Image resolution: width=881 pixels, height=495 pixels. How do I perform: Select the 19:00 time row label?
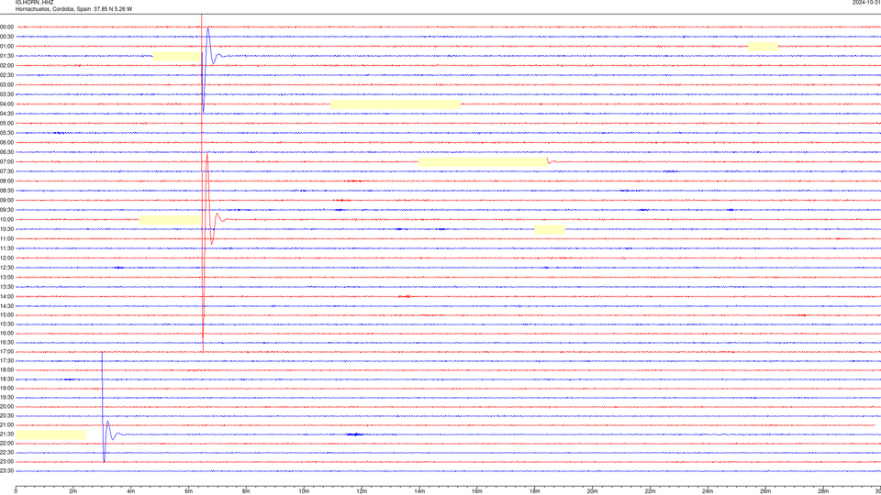(6, 389)
